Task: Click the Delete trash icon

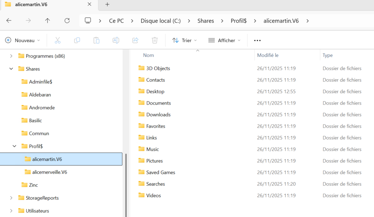Action: (x=155, y=40)
